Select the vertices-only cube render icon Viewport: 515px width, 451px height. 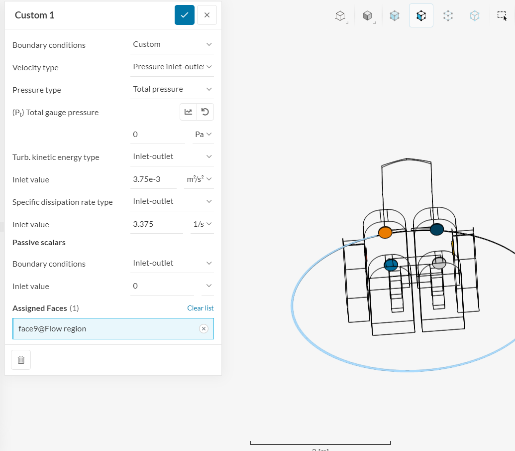click(x=448, y=15)
